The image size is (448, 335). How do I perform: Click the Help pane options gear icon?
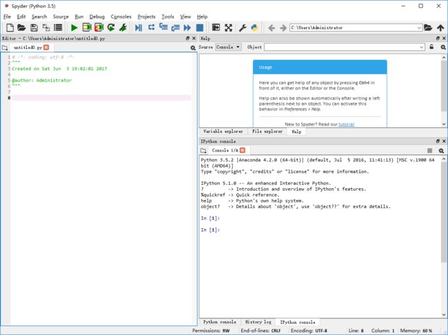click(443, 47)
